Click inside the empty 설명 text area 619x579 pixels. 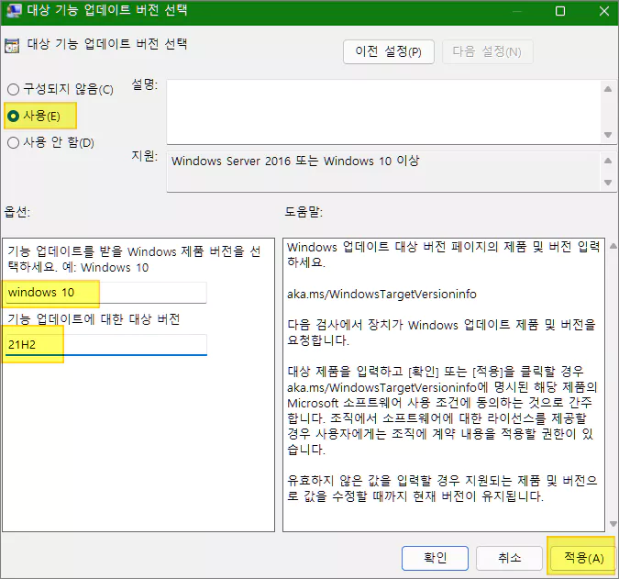tap(383, 112)
